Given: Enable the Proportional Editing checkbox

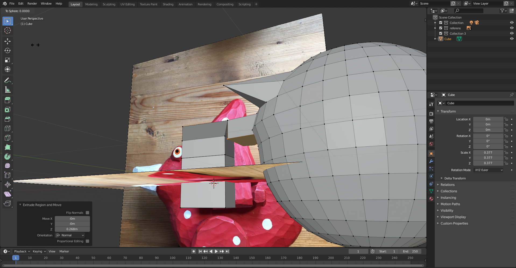Looking at the screenshot, I should coord(87,241).
